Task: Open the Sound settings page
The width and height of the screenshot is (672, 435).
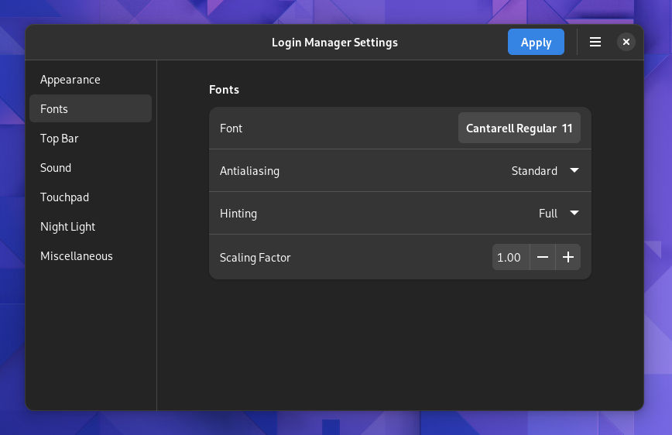Action: click(56, 168)
